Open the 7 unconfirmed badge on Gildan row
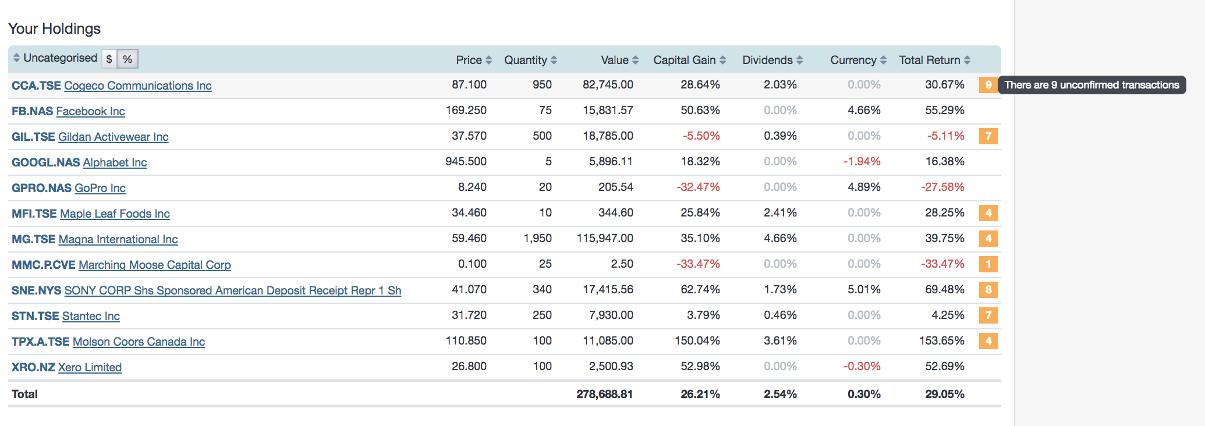1205x426 pixels. 988,136
